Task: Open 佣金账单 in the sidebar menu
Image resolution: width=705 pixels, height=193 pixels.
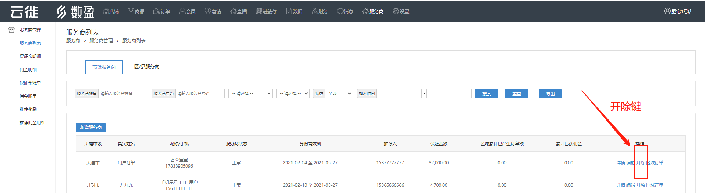Action: [28, 96]
